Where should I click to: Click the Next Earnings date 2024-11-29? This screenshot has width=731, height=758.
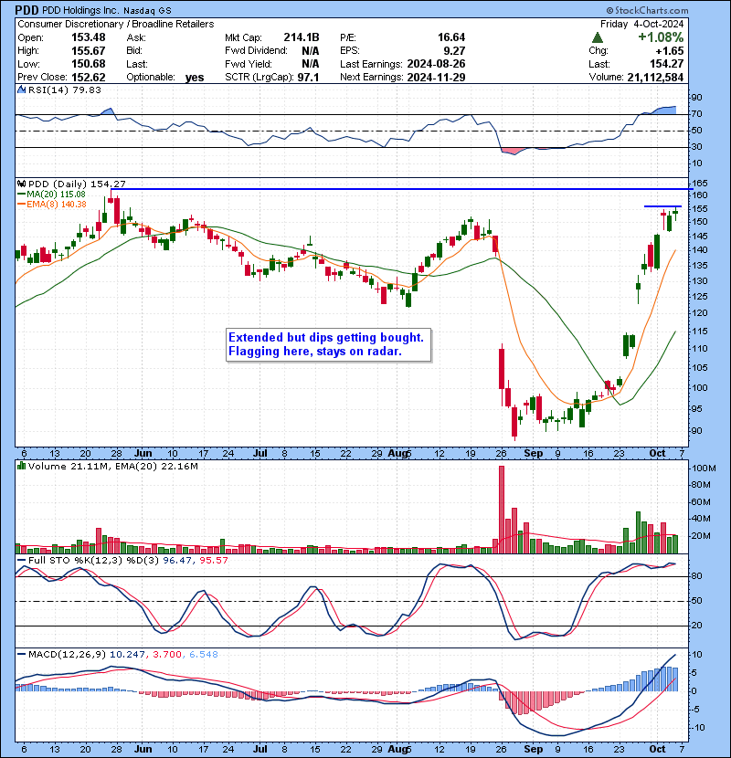tap(436, 77)
